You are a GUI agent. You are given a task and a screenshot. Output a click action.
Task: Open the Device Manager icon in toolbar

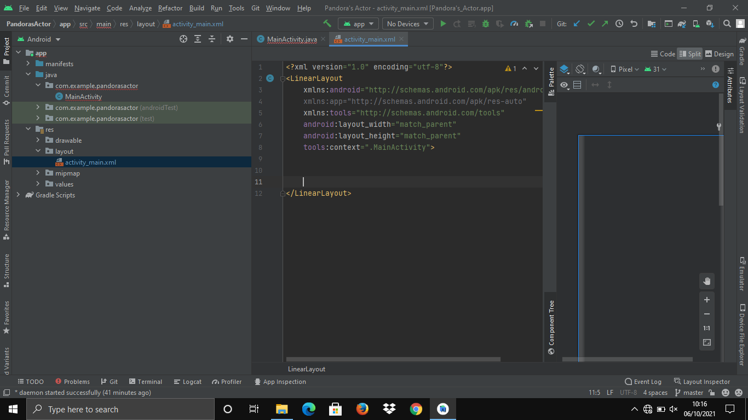(696, 24)
